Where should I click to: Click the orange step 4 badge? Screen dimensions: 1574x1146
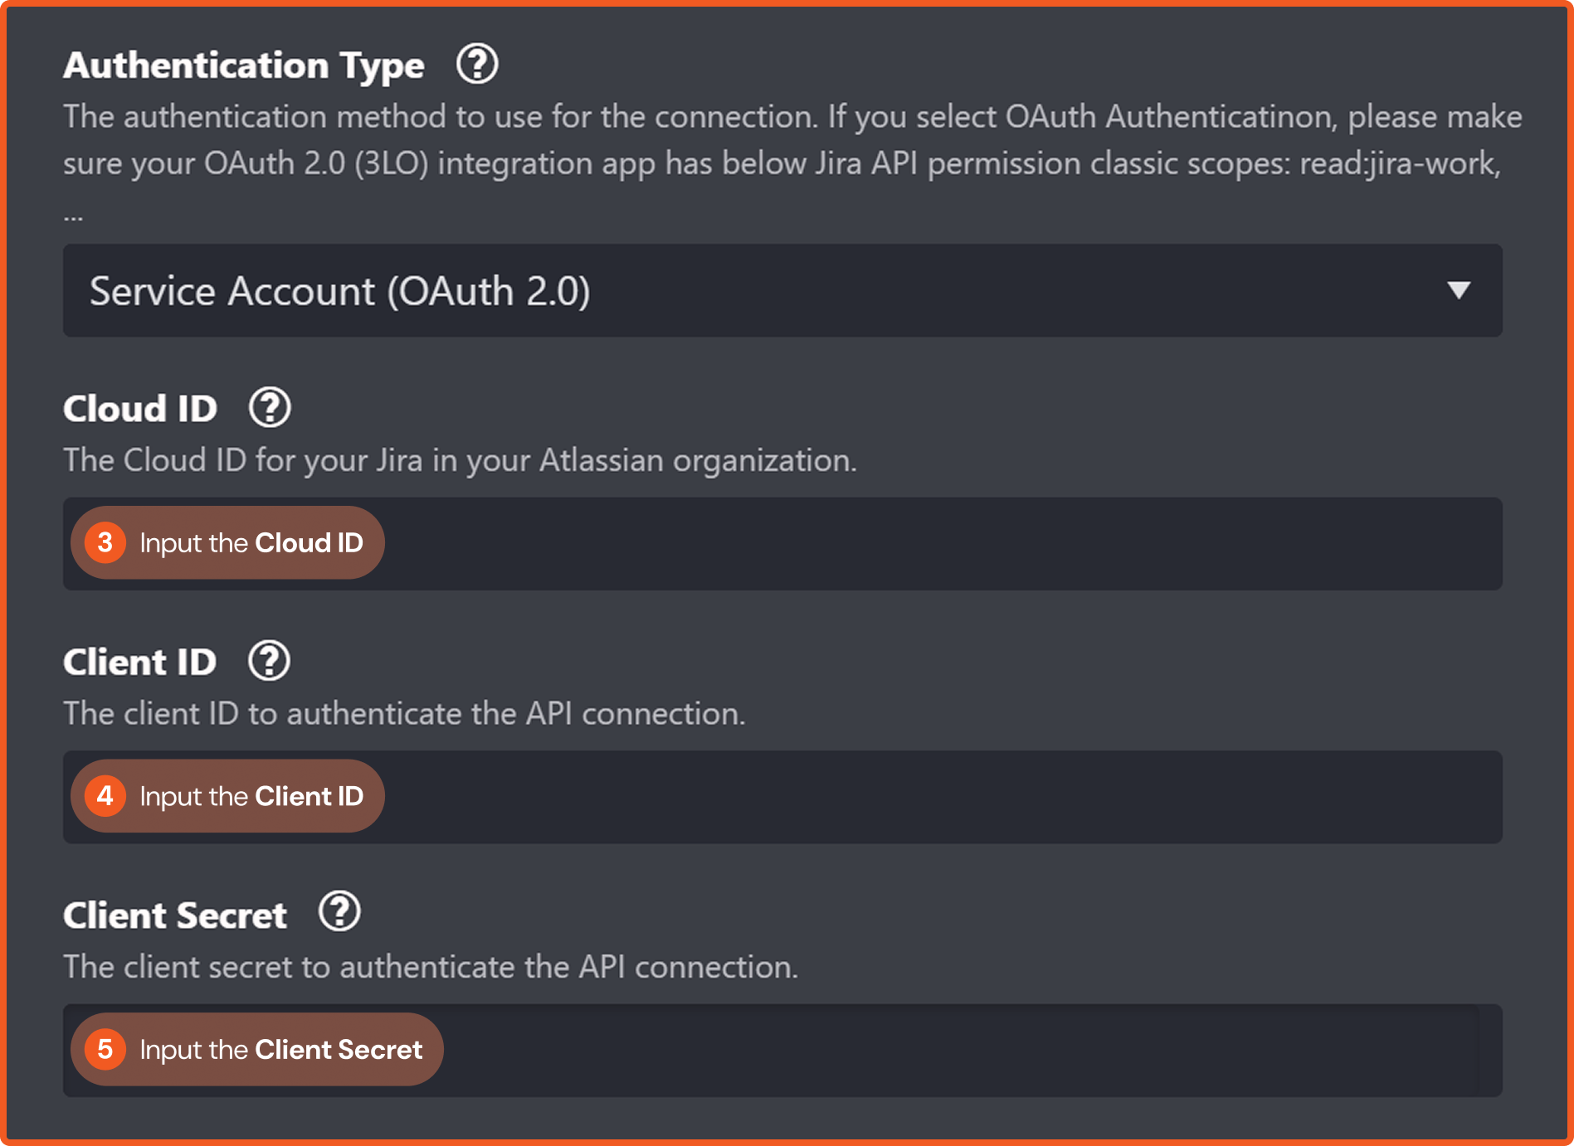pyautogui.click(x=105, y=796)
